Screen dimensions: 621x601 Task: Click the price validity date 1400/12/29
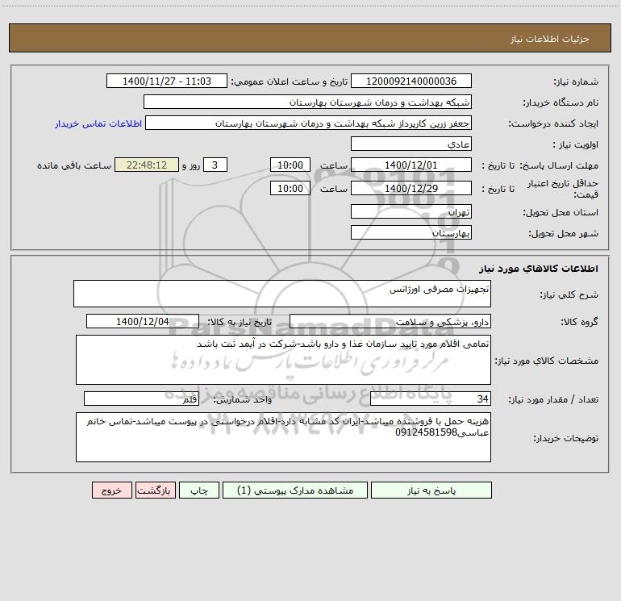pyautogui.click(x=411, y=189)
